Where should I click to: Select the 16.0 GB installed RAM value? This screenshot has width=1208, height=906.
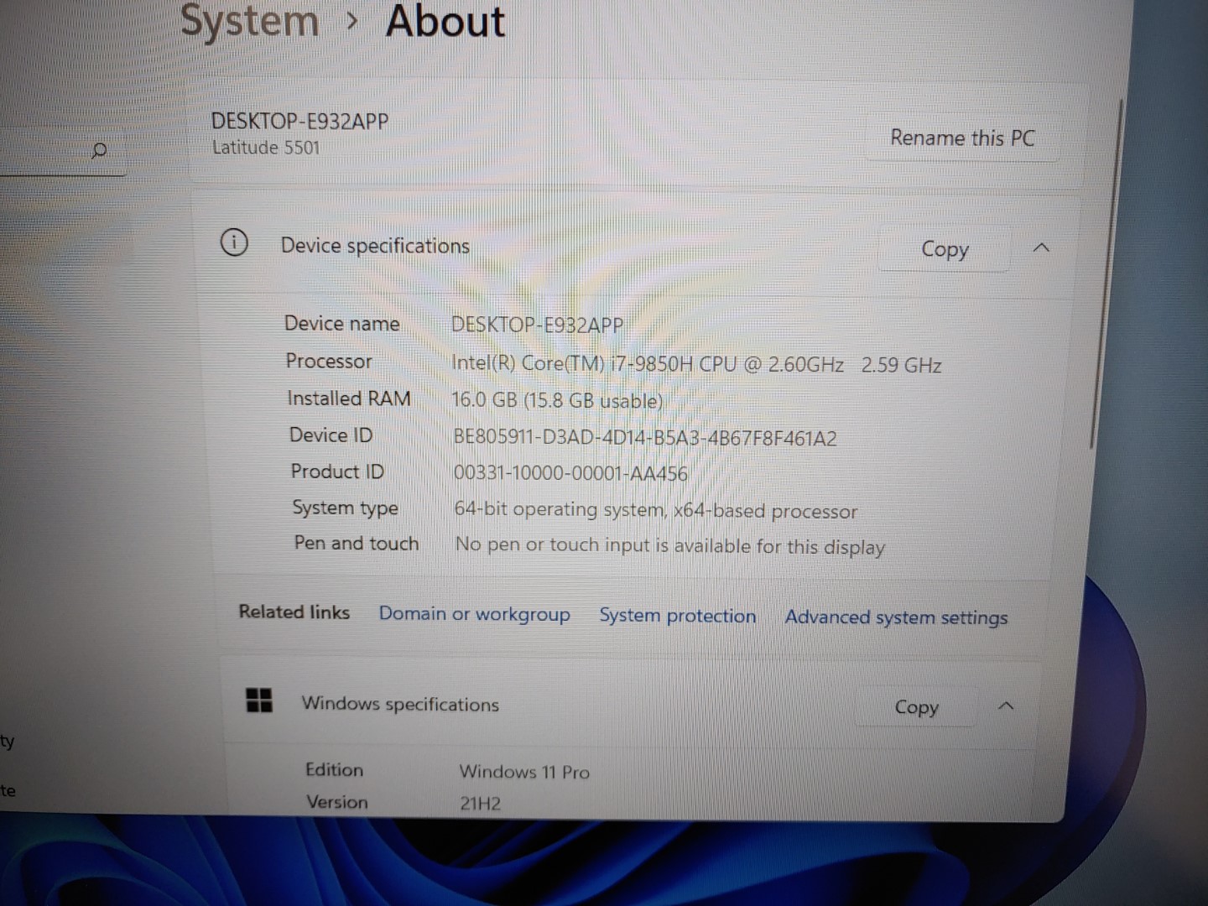coord(557,400)
